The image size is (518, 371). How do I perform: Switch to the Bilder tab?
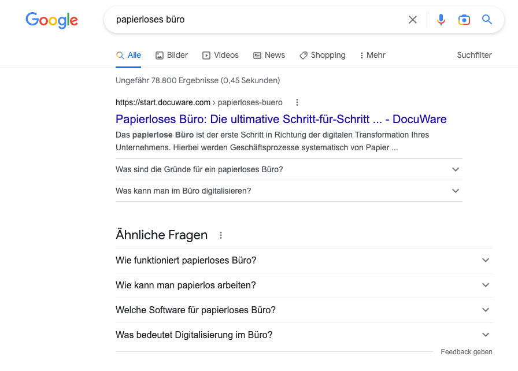[172, 55]
